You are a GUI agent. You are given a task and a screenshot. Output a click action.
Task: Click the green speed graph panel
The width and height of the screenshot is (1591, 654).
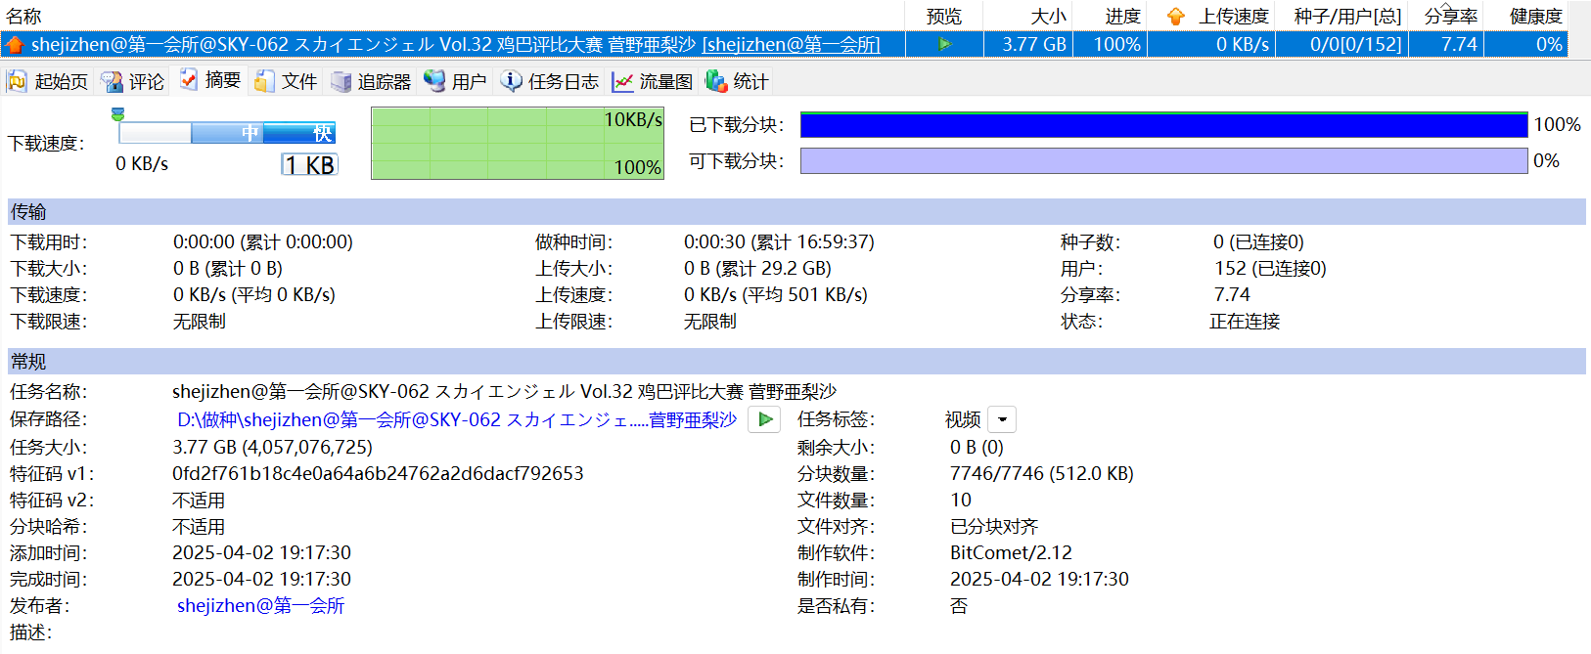tap(518, 143)
